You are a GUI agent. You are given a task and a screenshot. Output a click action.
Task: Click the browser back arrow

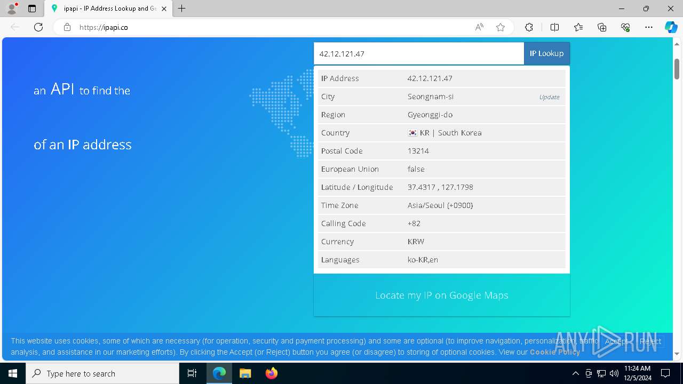point(15,27)
